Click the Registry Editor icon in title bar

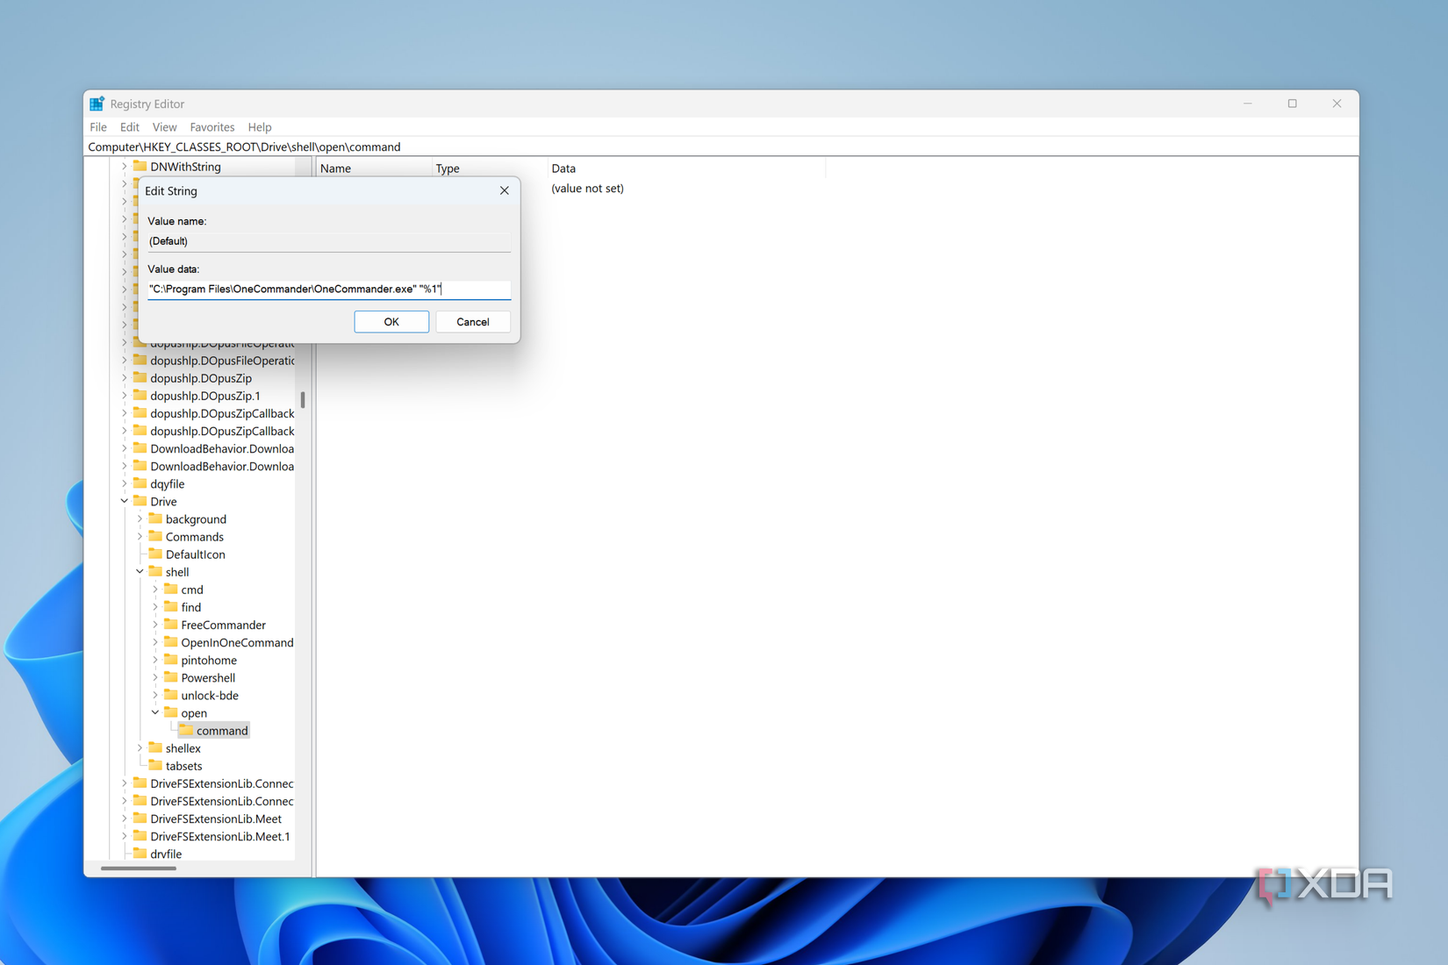(x=97, y=104)
